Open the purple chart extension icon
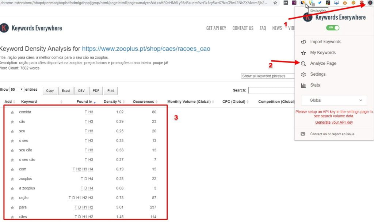This screenshot has height=222, width=374. point(294,3)
